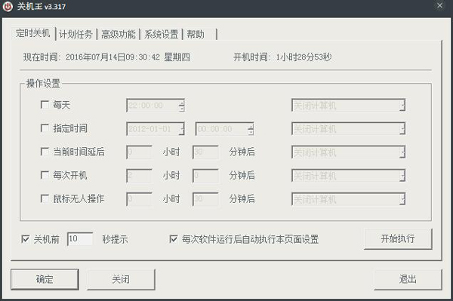Image resolution: width=453 pixels, height=301 pixels.
Task: Open the action dropdown in 鼠标无人操作 row
Action: pos(349,199)
